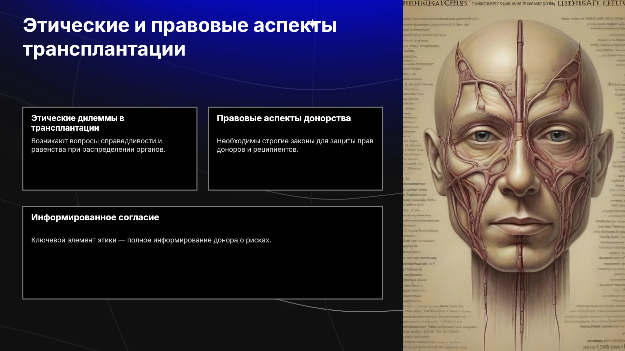
Task: Click the dark slide background below the cards
Action: pos(202,325)
